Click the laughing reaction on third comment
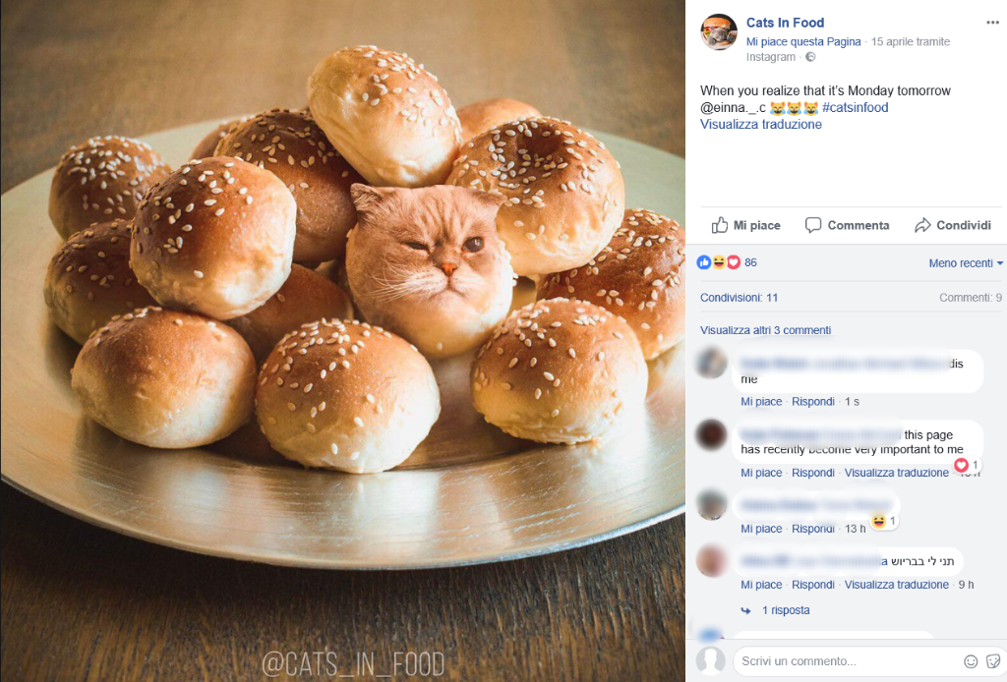This screenshot has width=1007, height=682. click(x=879, y=521)
